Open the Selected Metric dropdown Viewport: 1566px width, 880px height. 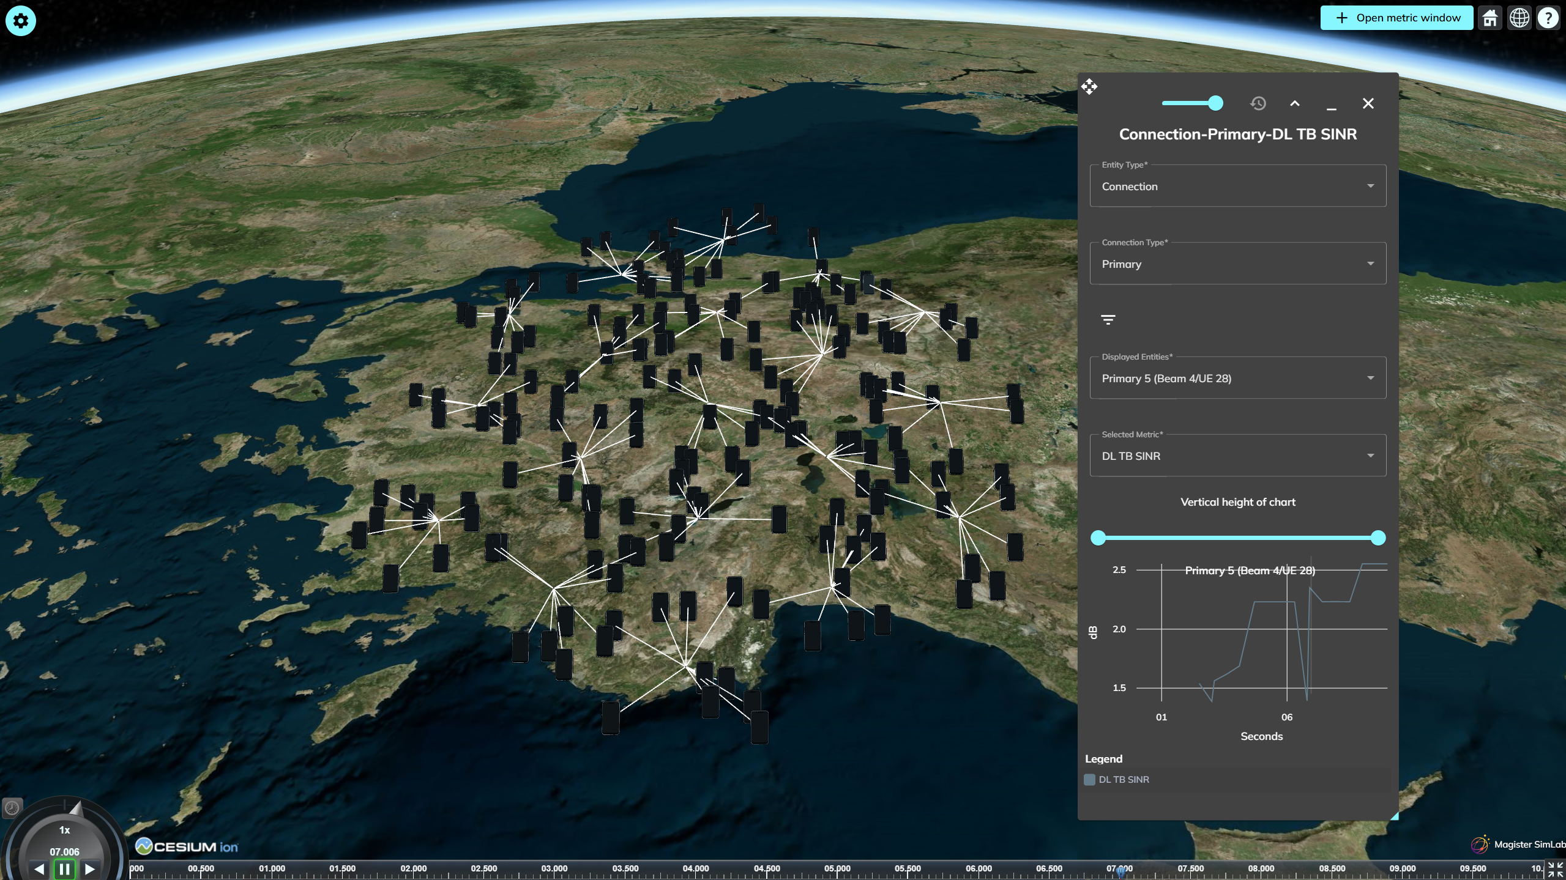[1237, 456]
